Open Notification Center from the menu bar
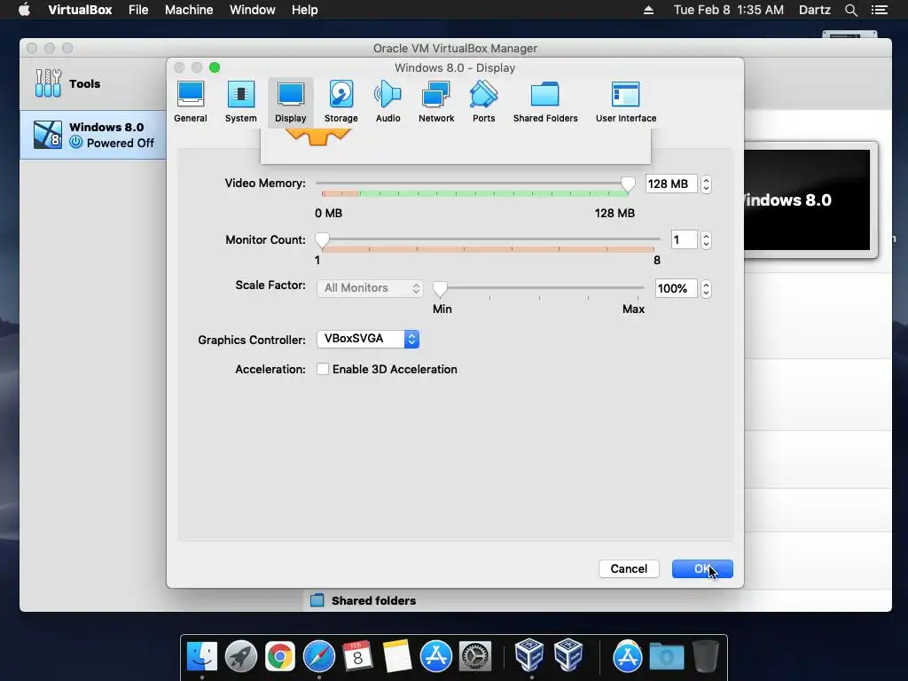Image resolution: width=908 pixels, height=681 pixels. point(879,10)
